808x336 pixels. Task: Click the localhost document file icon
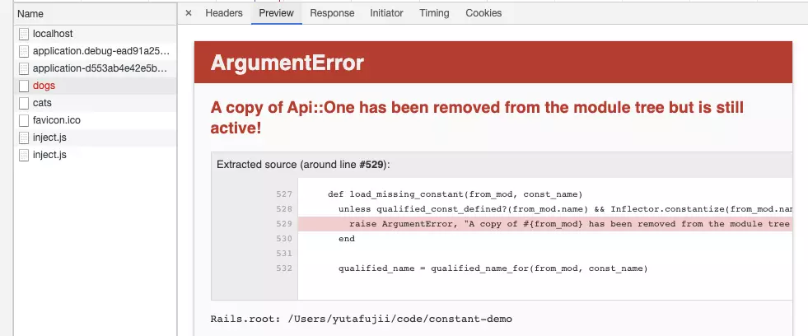point(24,34)
